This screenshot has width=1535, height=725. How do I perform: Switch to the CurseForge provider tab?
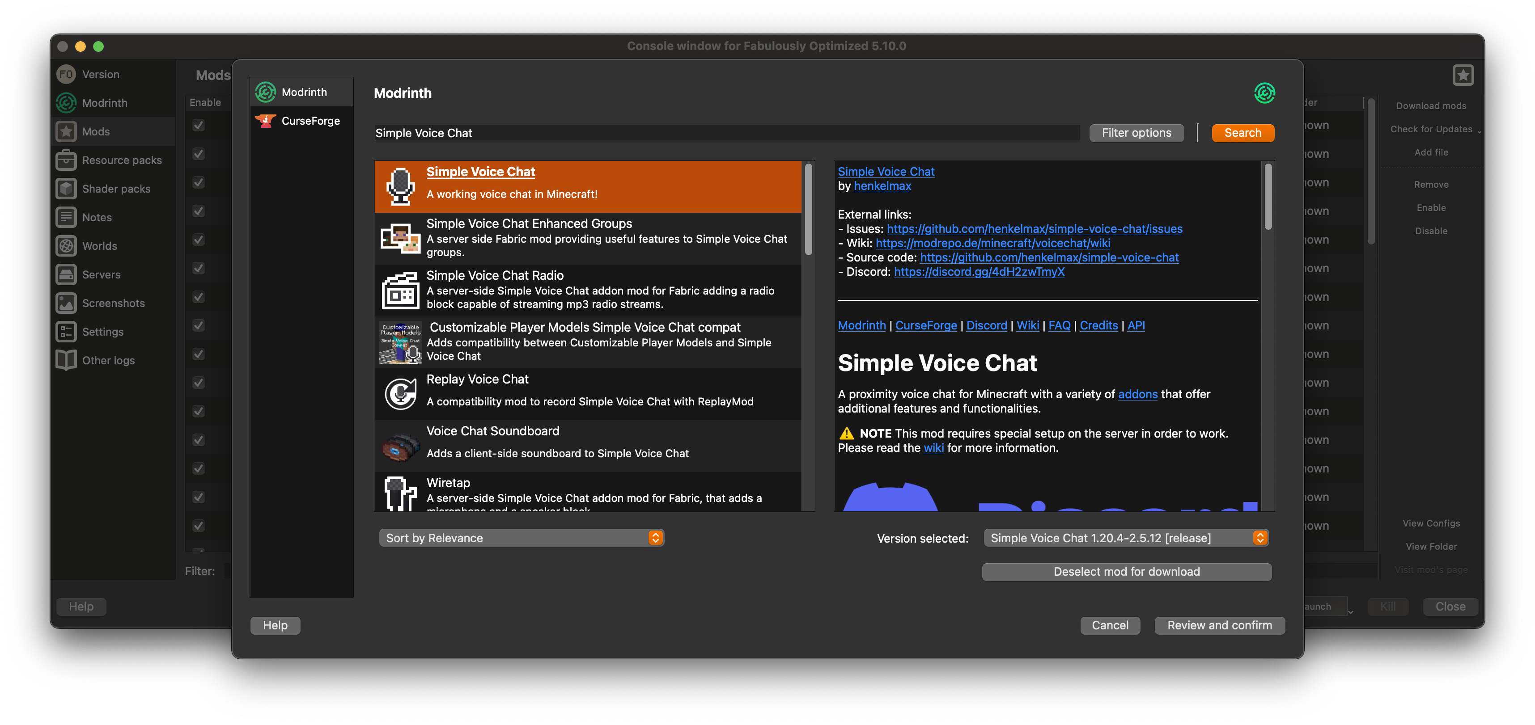point(301,121)
